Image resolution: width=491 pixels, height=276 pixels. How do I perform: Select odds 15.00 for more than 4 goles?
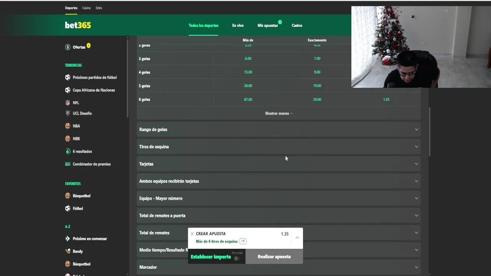248,72
